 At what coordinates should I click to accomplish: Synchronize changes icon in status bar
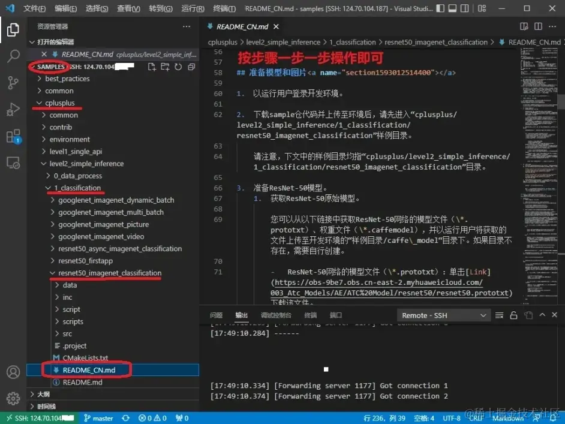pyautogui.click(x=125, y=418)
